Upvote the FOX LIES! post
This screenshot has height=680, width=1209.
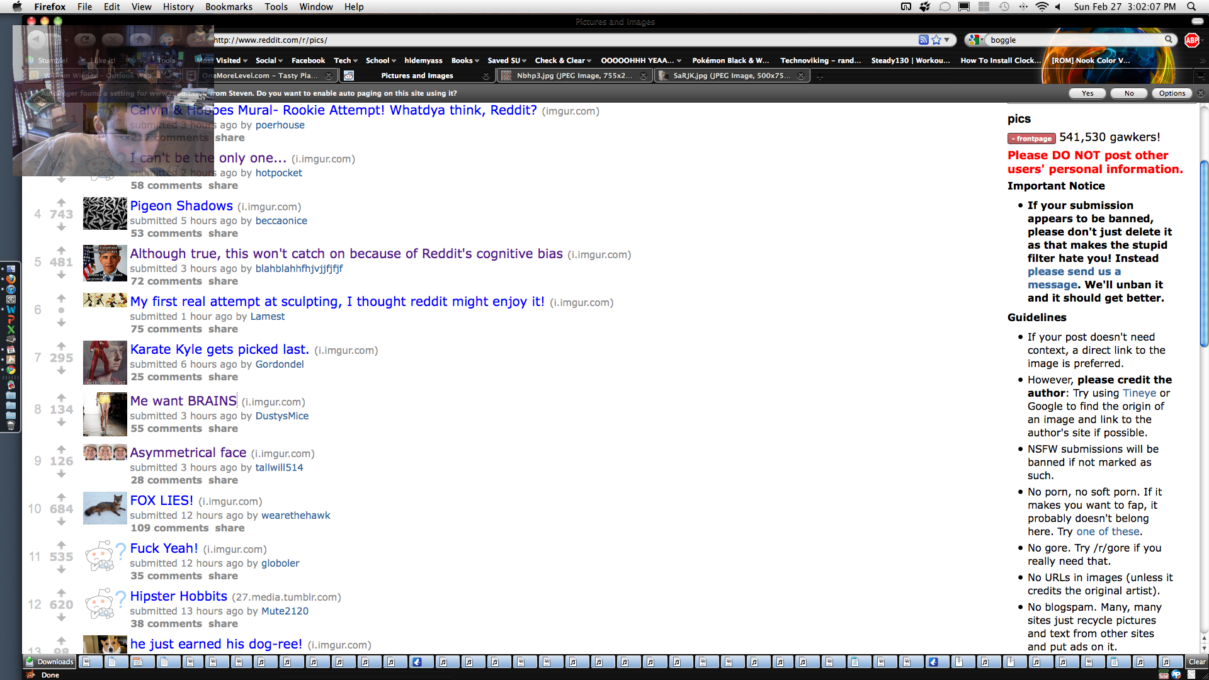(61, 497)
